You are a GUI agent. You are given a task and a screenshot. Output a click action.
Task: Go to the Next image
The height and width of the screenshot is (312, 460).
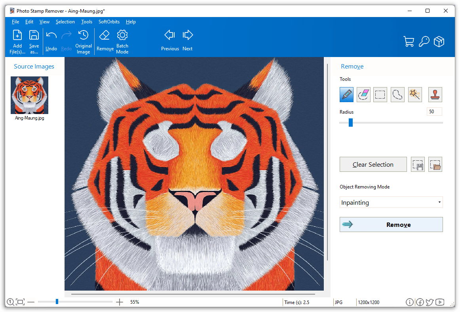(x=188, y=40)
